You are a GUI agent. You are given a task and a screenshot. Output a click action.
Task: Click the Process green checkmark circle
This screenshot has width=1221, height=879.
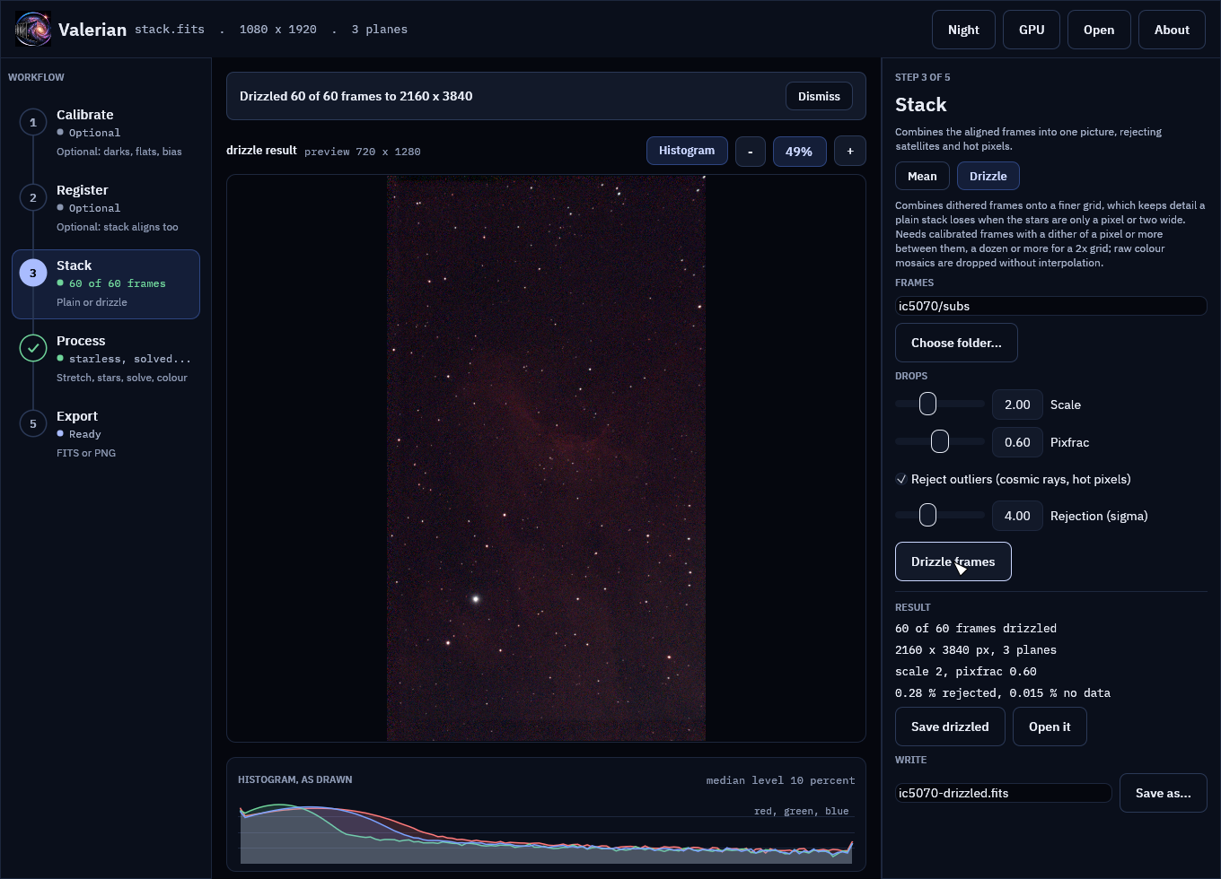(33, 348)
